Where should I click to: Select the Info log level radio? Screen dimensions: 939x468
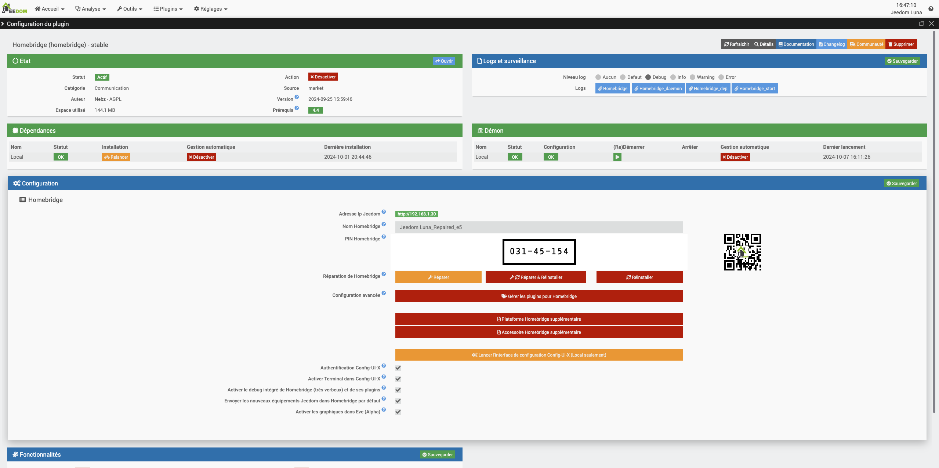point(673,77)
